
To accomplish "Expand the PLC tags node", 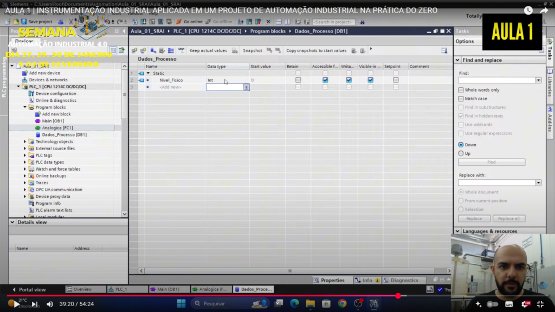I will [x=25, y=155].
